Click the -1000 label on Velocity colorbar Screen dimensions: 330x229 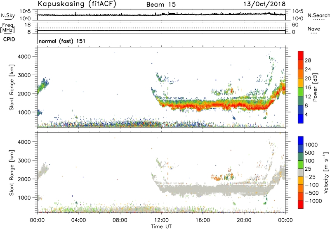tap(313, 201)
